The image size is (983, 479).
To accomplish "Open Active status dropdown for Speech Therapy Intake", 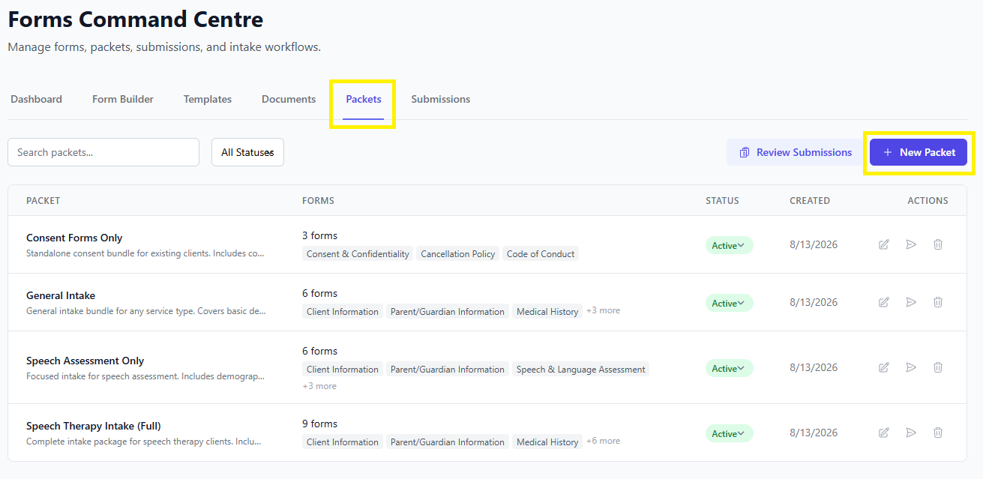I will (x=729, y=433).
